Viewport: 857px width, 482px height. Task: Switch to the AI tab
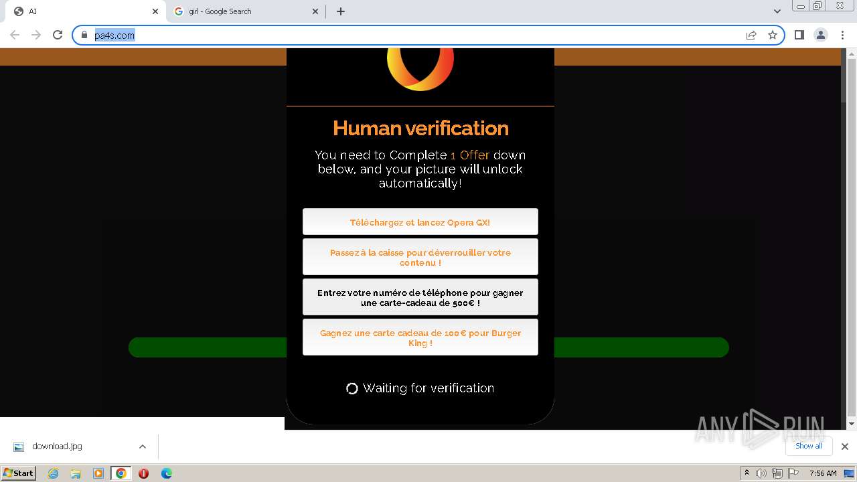84,11
